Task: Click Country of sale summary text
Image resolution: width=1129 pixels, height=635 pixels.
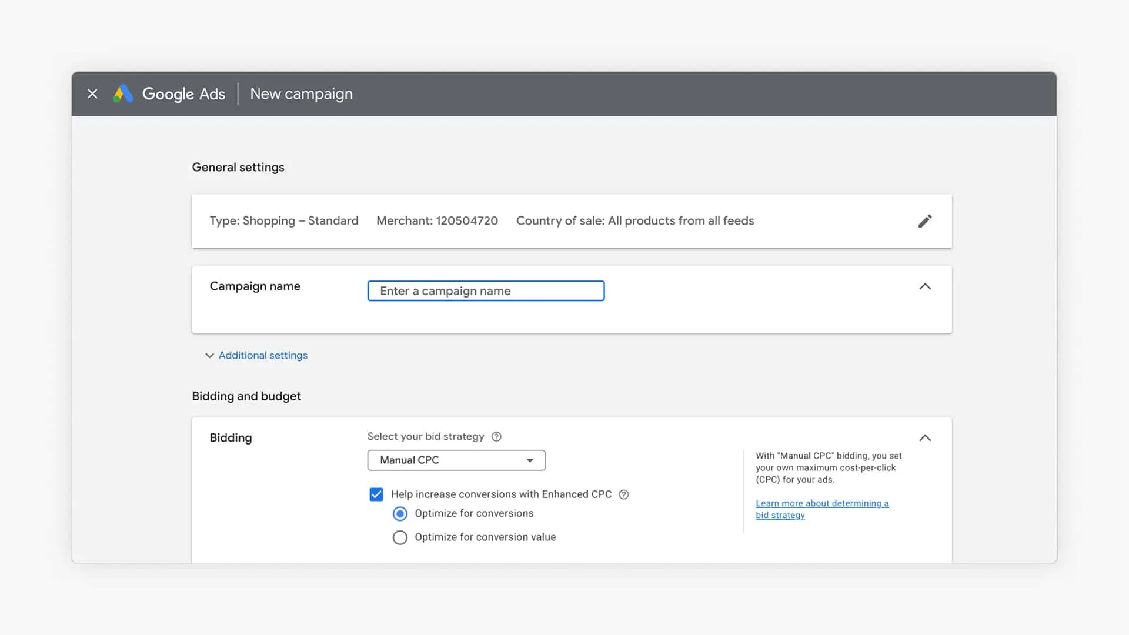Action: pos(634,221)
